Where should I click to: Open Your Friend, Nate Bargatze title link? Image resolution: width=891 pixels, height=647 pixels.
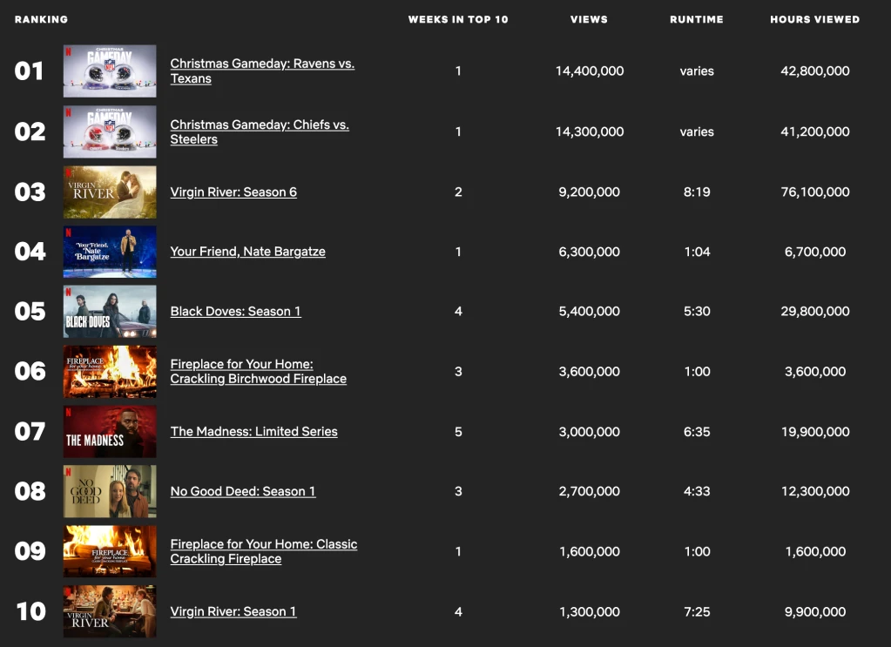pyautogui.click(x=247, y=252)
